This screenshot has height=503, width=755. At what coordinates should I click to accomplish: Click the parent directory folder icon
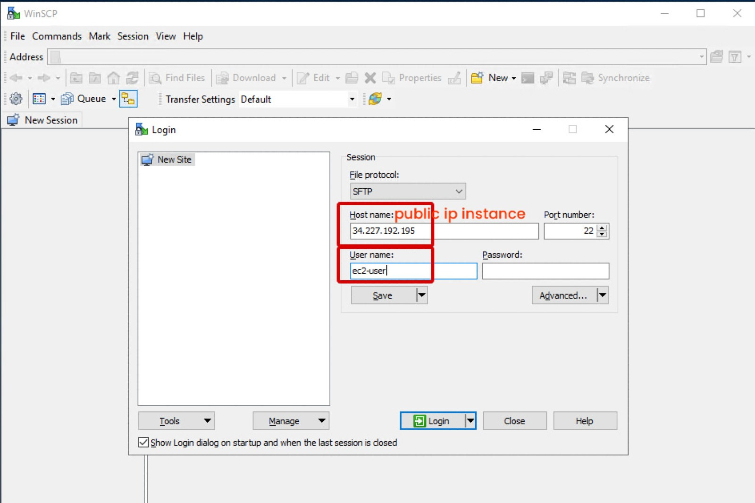pyautogui.click(x=76, y=78)
